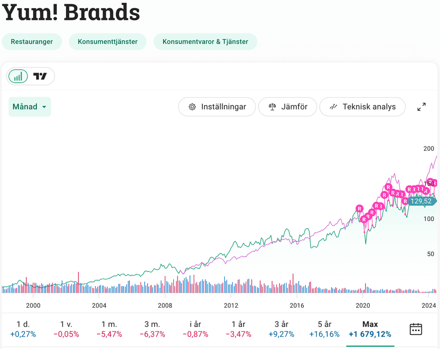
Task: Choose the Max time range
Action: point(370,329)
